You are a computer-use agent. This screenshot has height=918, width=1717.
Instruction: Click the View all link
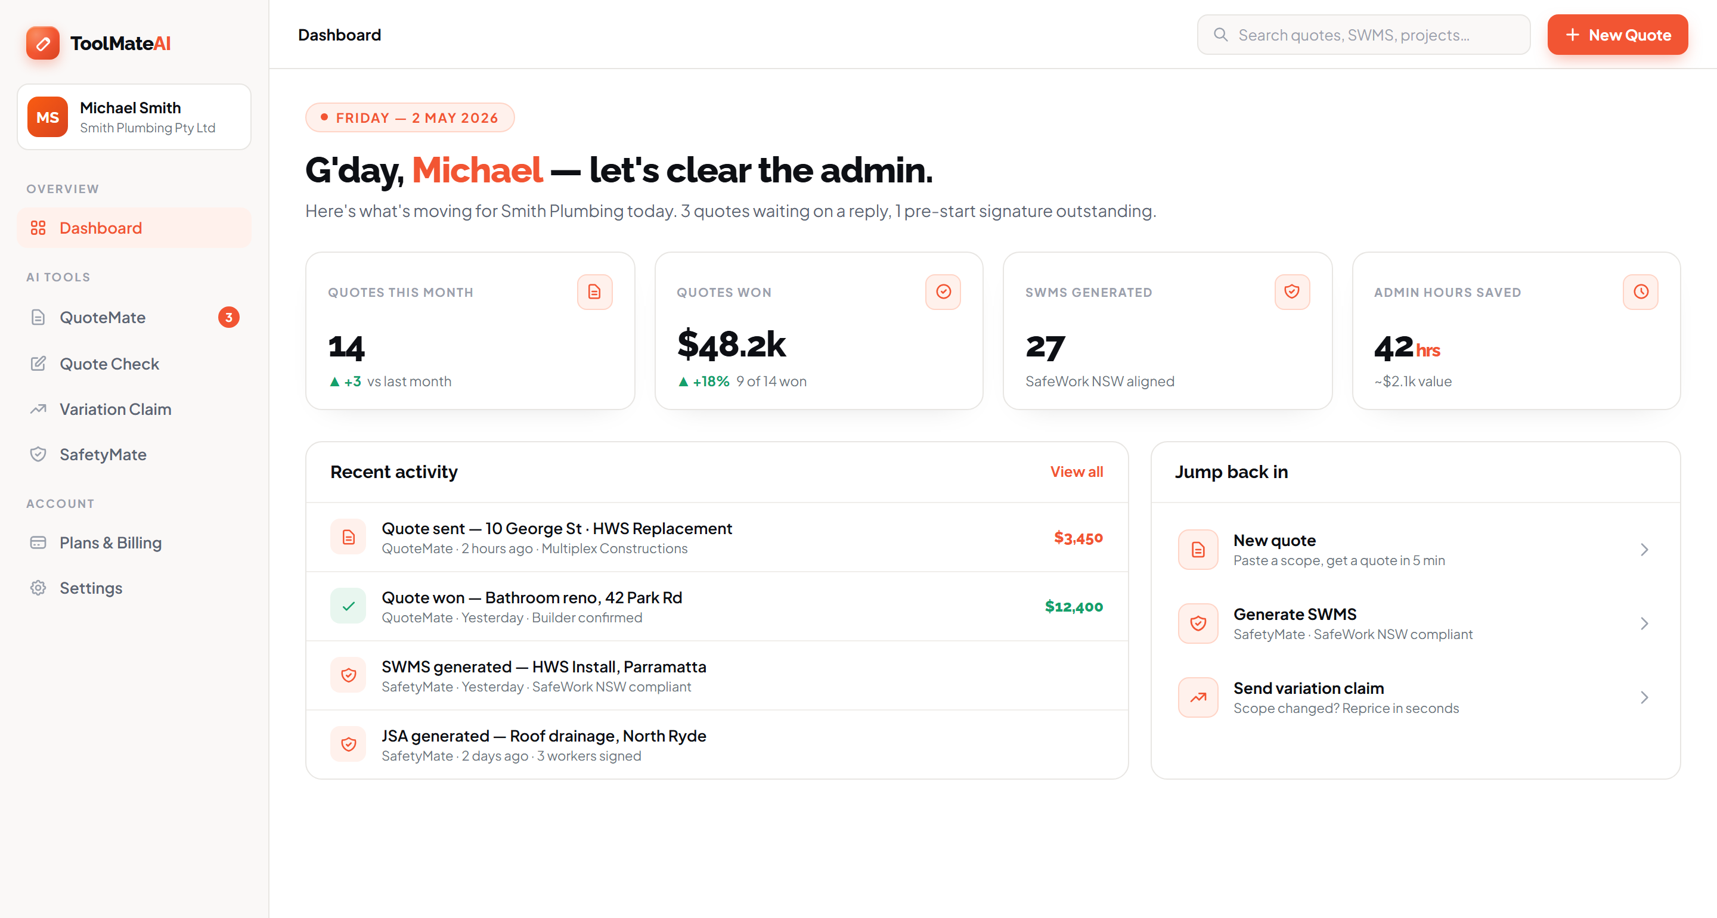[1077, 472]
